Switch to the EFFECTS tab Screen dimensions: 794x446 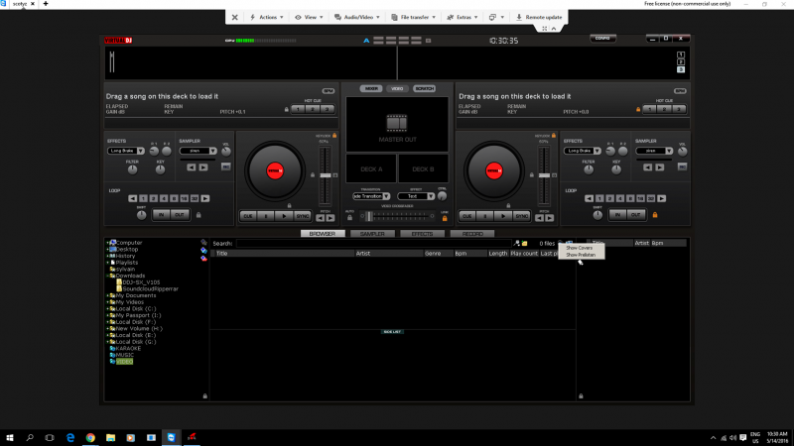point(422,234)
